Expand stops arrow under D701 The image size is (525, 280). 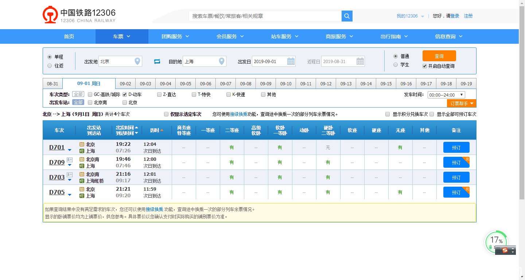point(70,149)
